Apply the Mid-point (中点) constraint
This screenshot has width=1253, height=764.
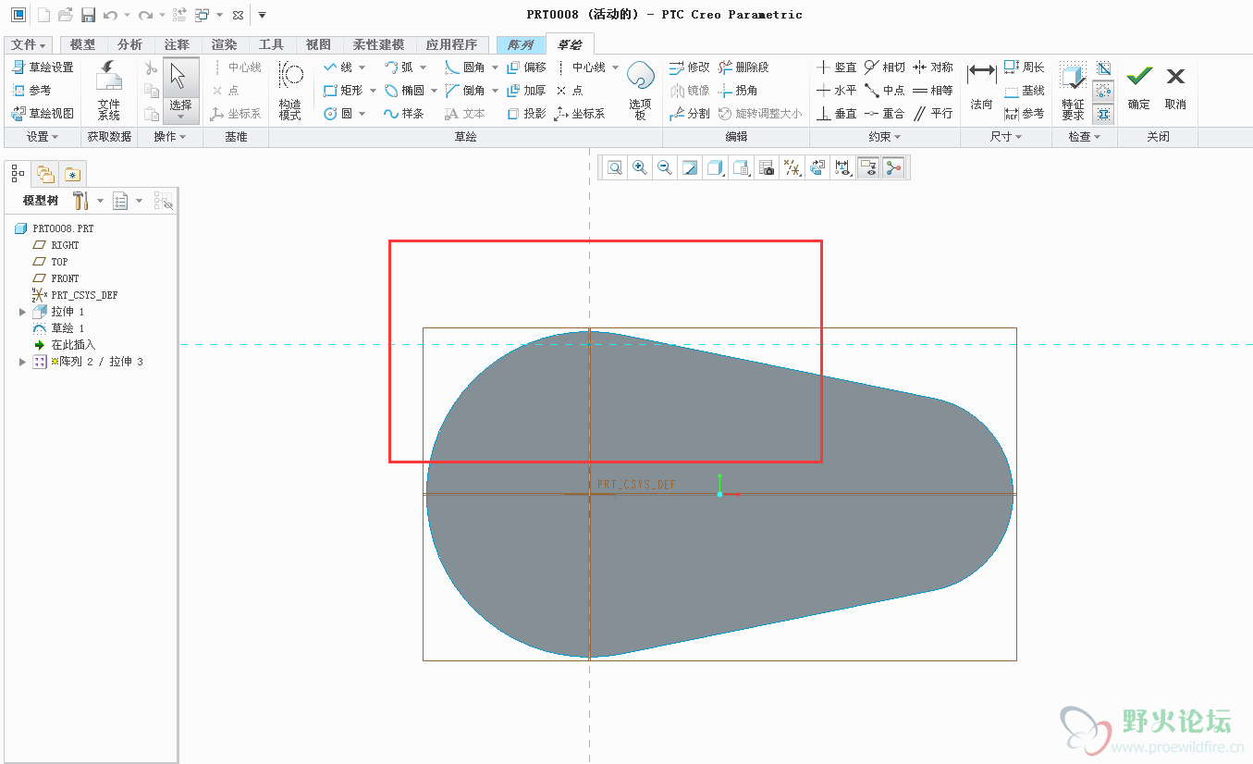coord(885,91)
